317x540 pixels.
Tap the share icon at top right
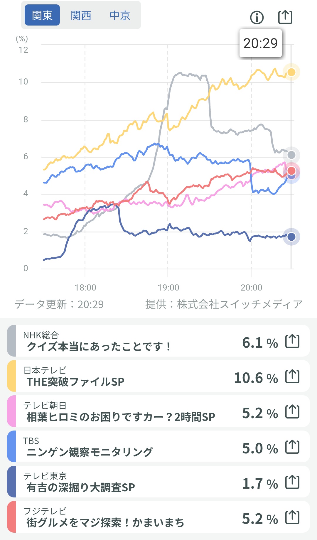(285, 17)
